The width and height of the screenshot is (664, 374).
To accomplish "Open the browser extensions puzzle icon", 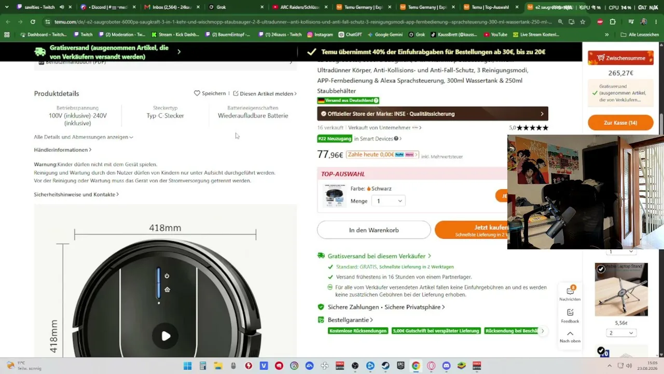I will [613, 22].
